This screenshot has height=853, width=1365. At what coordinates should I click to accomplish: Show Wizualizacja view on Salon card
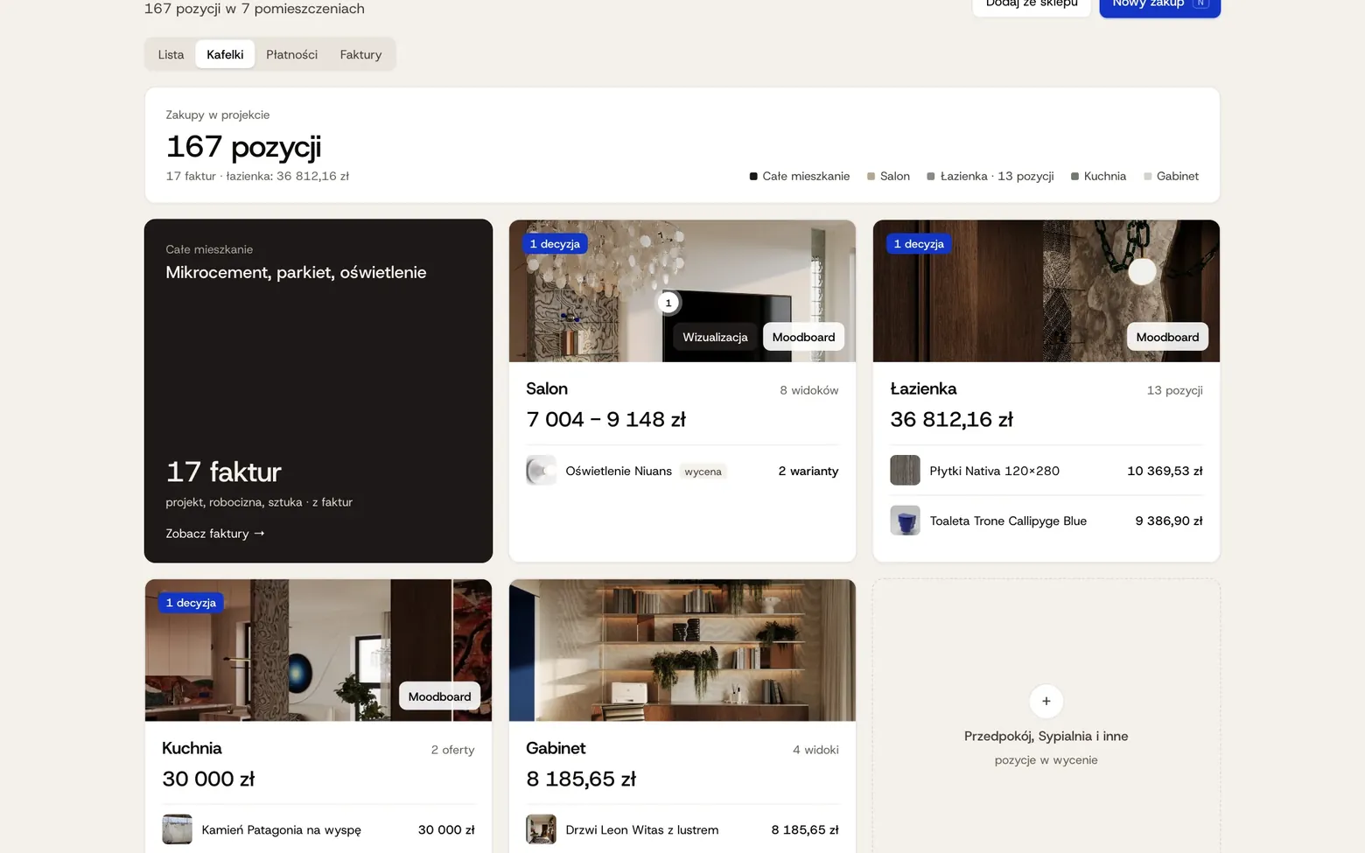point(715,337)
